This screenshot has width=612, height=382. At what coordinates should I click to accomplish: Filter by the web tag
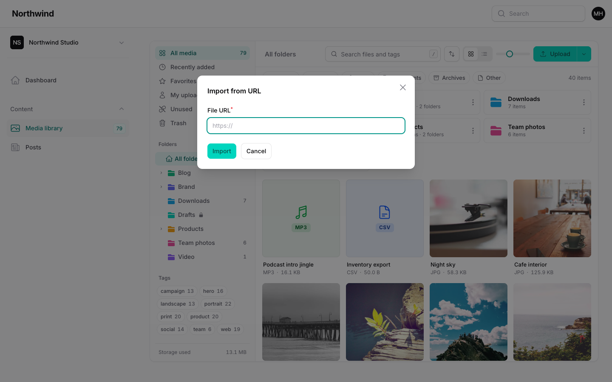point(230,329)
